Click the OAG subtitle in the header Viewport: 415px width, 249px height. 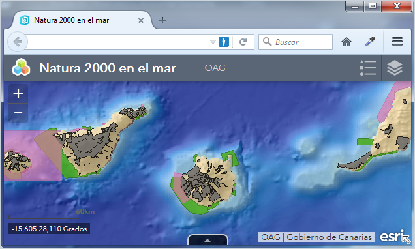(x=215, y=68)
